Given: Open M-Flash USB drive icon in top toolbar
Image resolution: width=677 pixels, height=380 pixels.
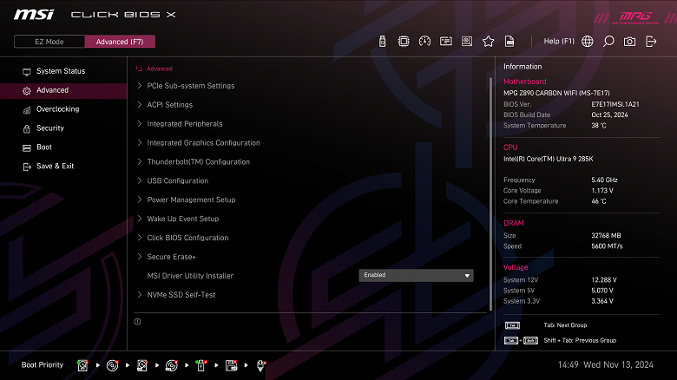Looking at the screenshot, I should (x=382, y=42).
